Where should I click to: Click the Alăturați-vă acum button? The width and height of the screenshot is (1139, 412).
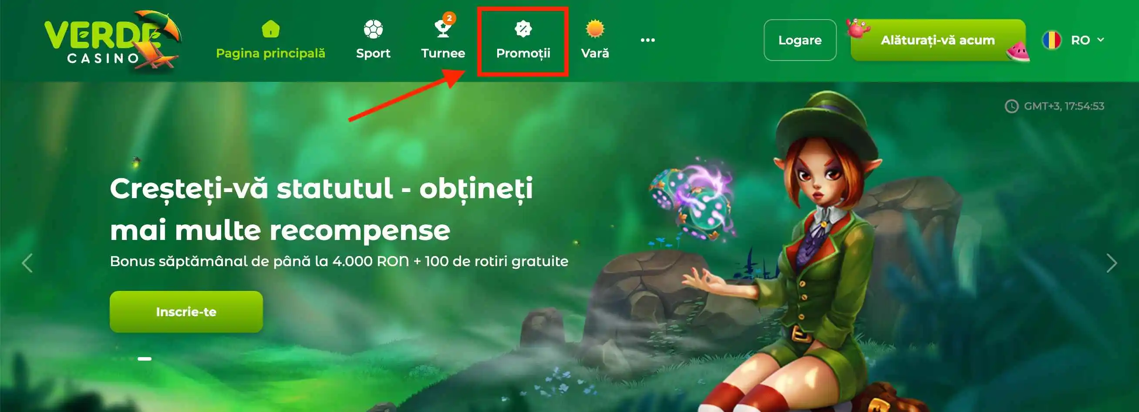938,40
